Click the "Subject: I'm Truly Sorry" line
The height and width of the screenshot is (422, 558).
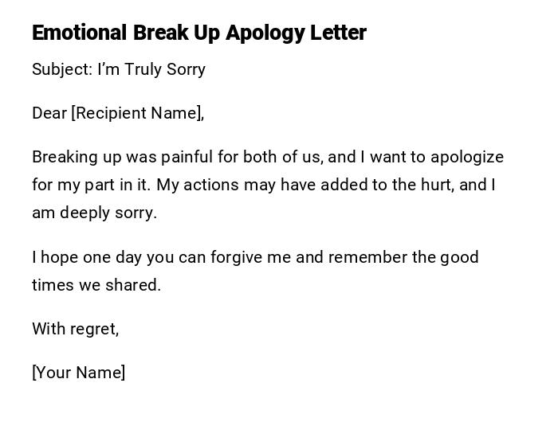119,69
